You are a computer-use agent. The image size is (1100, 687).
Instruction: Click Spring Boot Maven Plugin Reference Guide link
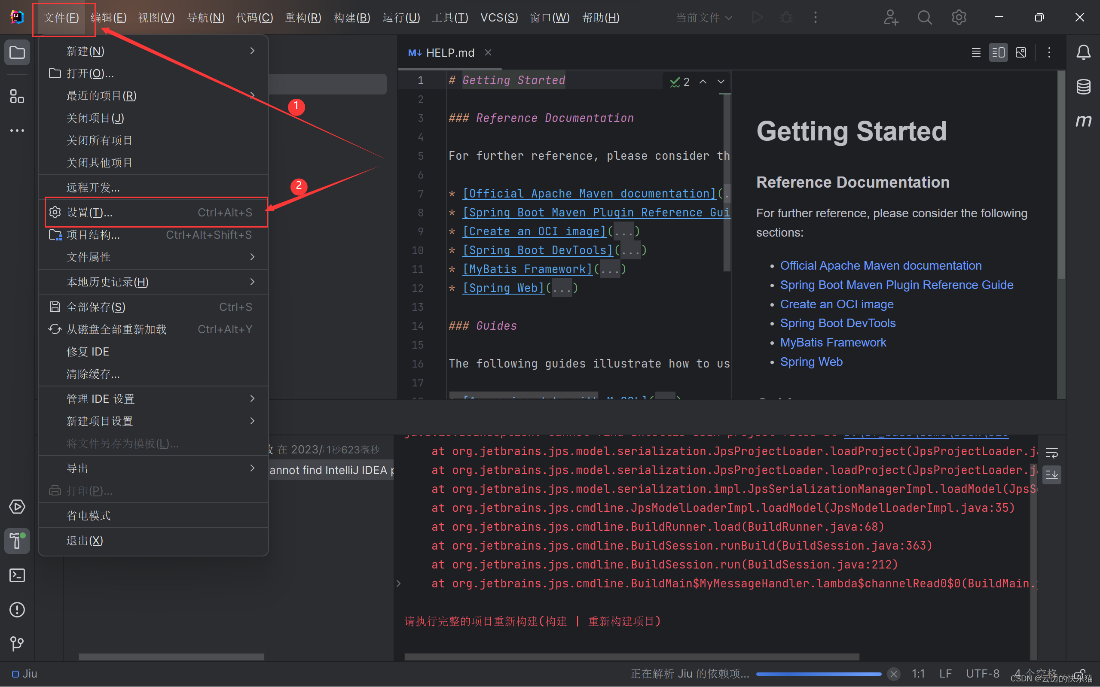pos(896,285)
